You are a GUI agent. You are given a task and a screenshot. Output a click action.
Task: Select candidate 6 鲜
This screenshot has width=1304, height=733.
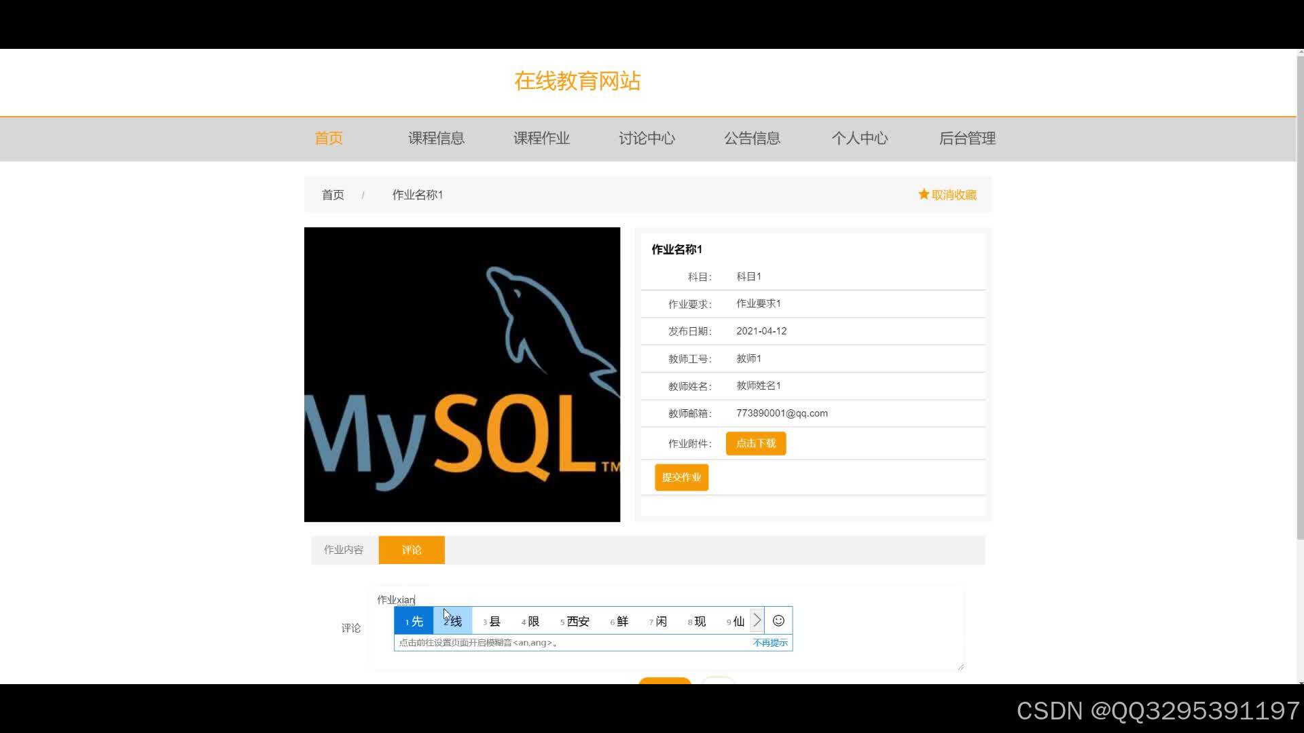[619, 621]
